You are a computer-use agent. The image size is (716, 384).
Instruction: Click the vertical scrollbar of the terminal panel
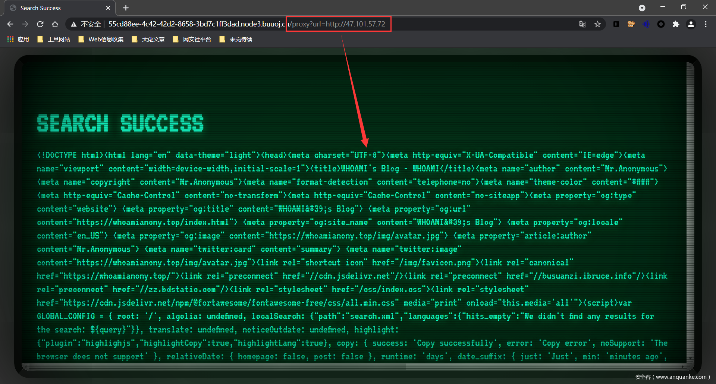(x=690, y=209)
